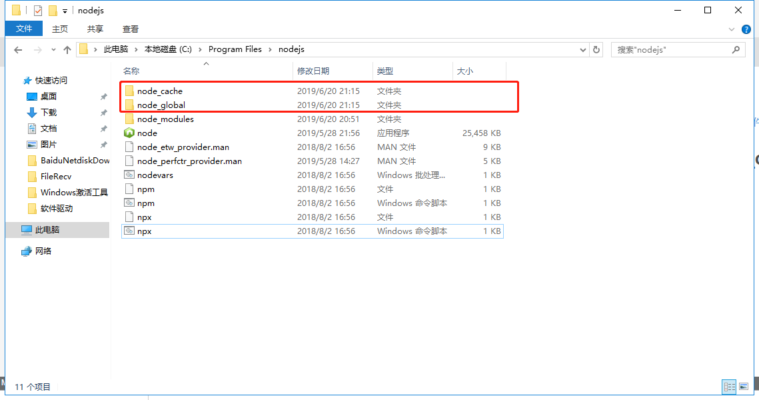Go back with the left arrow button
Image resolution: width=759 pixels, height=400 pixels.
pyautogui.click(x=18, y=49)
